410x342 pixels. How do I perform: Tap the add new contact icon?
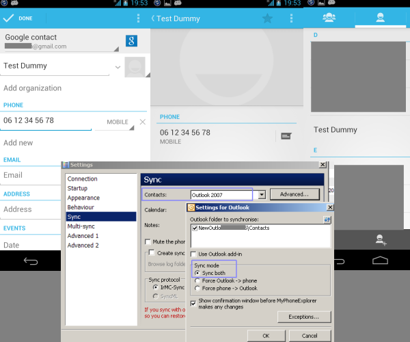381,239
